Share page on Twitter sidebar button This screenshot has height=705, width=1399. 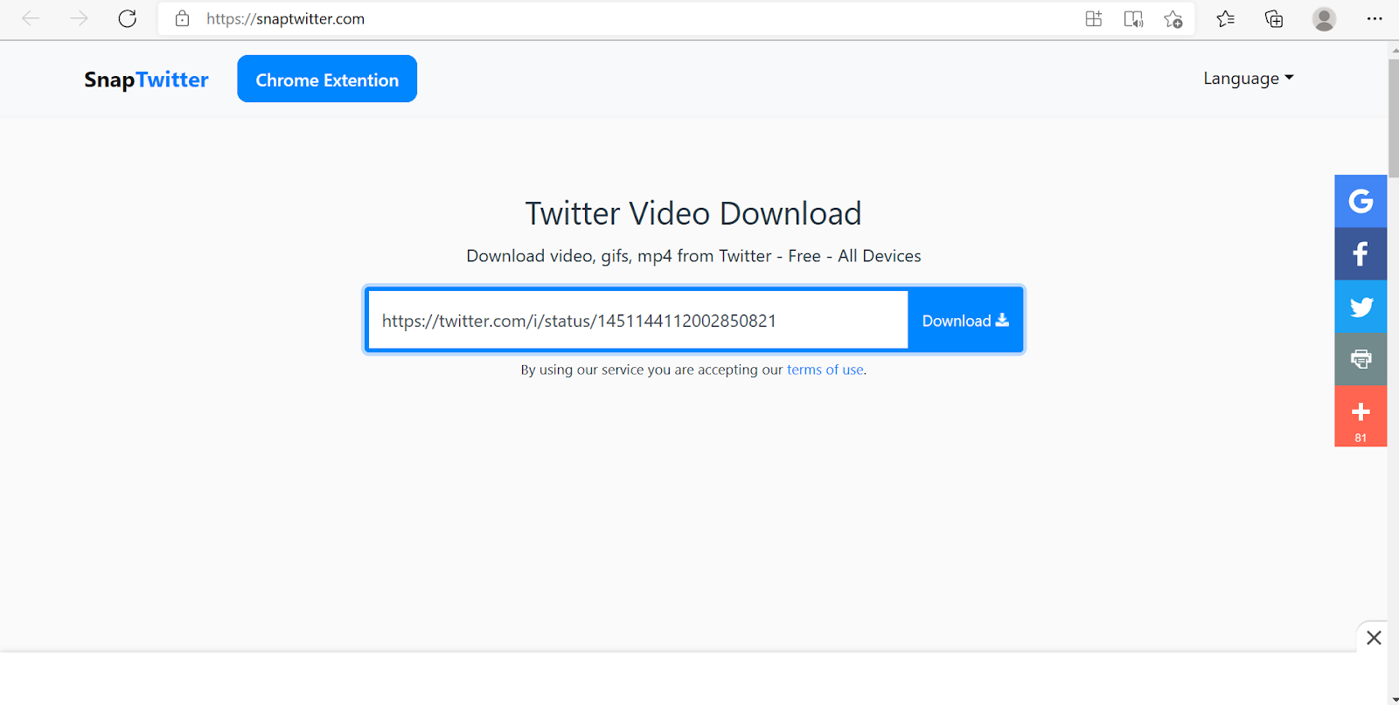point(1361,307)
